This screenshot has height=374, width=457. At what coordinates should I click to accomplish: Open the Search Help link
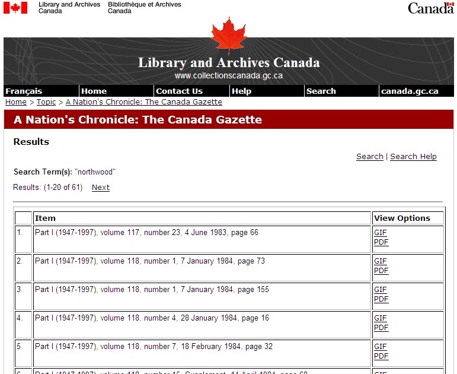tap(413, 157)
